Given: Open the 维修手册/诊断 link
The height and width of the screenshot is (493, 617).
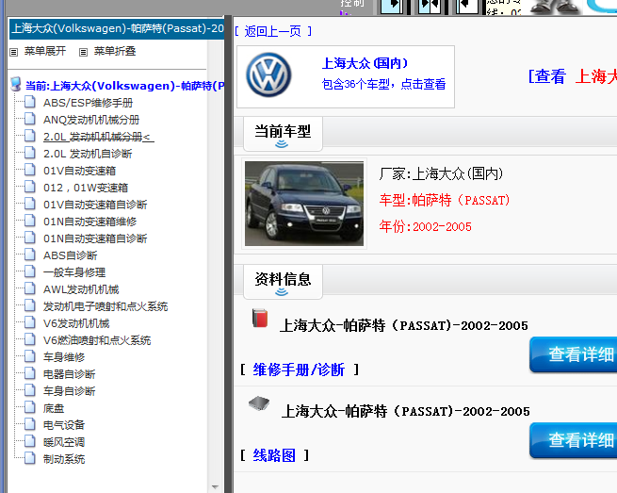Looking at the screenshot, I should coord(299,370).
